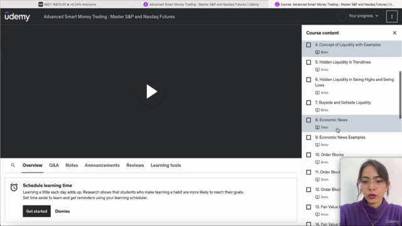Check lecture 6 Swing Highs and Lows checkbox
The width and height of the screenshot is (402, 226).
coord(308,80)
